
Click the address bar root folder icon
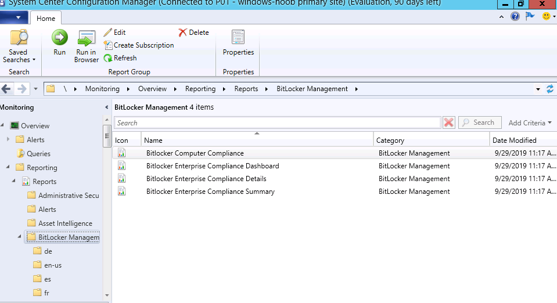(x=51, y=89)
